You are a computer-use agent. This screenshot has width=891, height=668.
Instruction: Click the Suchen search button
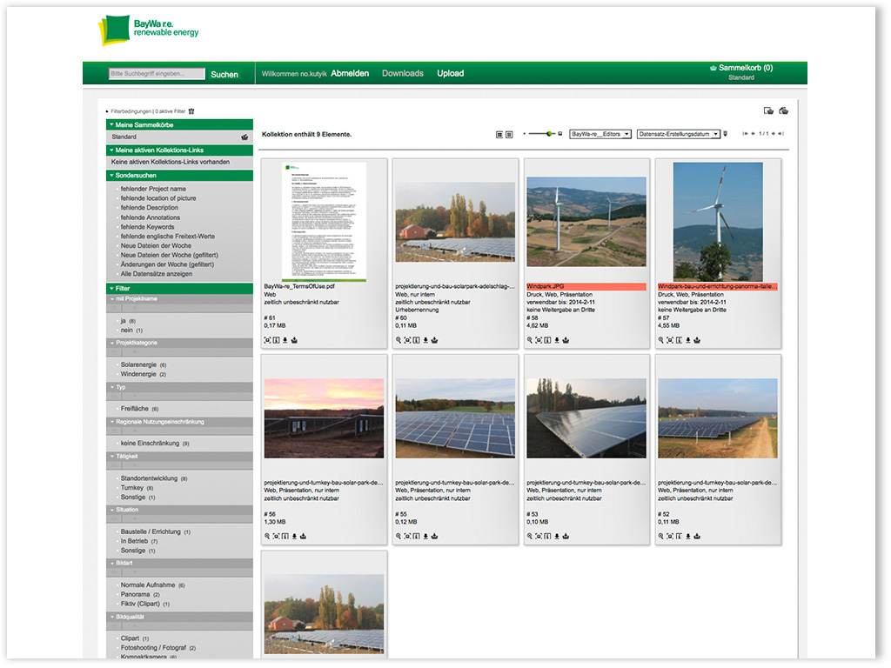[224, 75]
